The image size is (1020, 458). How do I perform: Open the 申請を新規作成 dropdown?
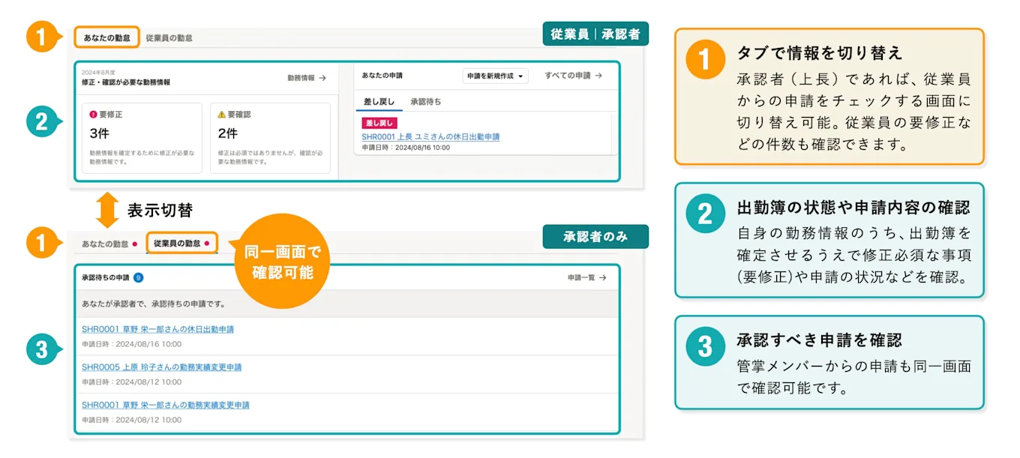496,76
